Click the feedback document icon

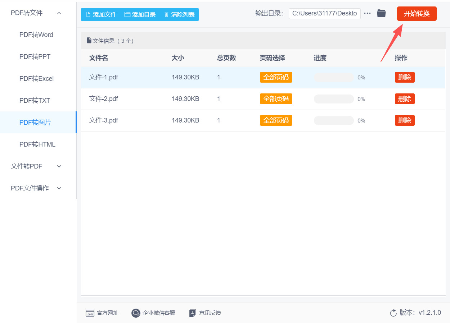pos(193,313)
